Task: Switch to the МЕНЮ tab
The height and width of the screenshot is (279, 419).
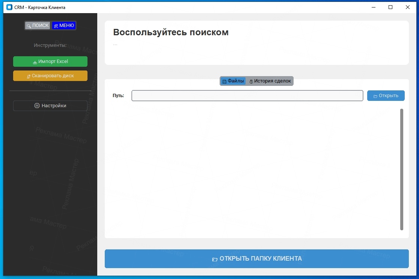Action: [64, 25]
